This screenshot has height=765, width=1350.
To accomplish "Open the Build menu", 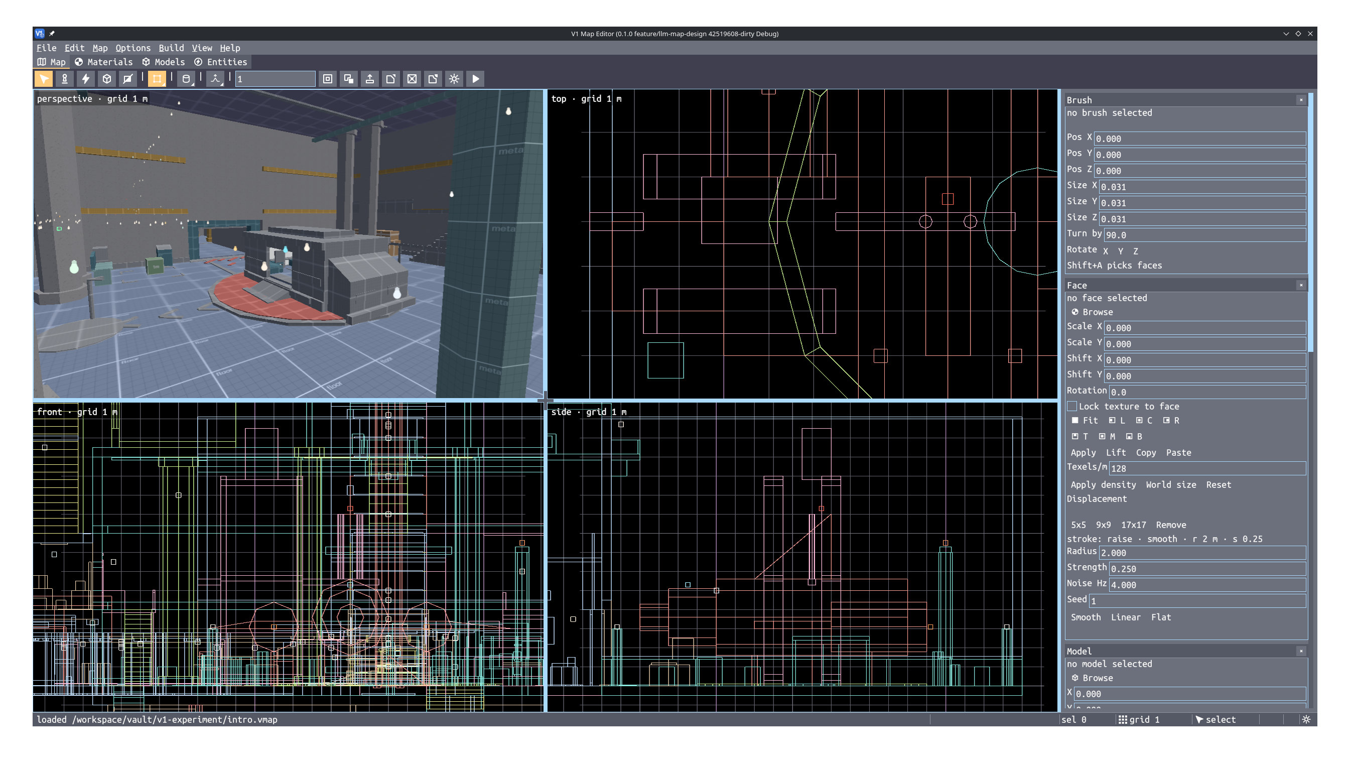I will click(x=171, y=48).
